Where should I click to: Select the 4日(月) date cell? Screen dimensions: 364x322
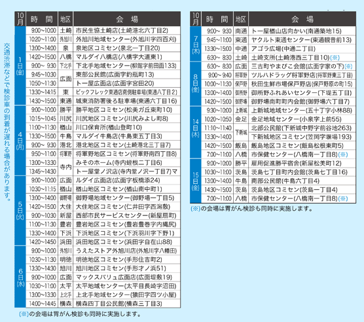(x=20, y=141)
